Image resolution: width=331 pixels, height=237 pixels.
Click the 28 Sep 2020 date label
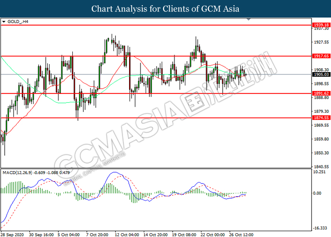click(12, 235)
